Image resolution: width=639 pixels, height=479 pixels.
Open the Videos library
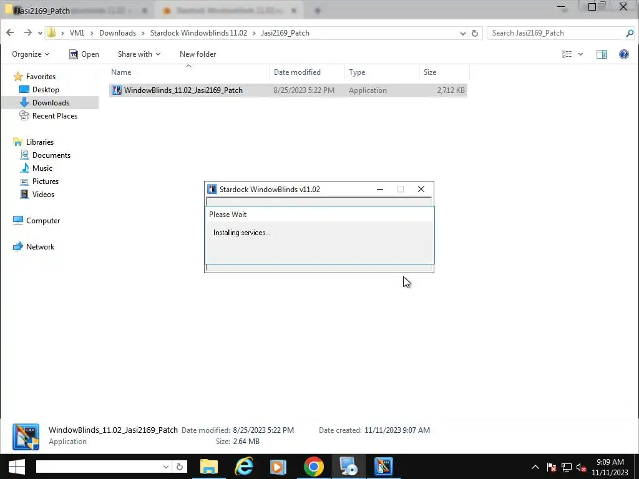point(37,195)
